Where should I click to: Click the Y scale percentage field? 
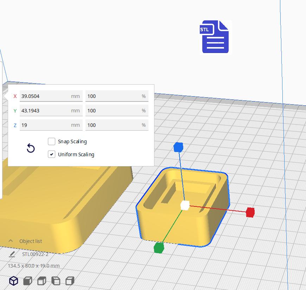(x=116, y=110)
